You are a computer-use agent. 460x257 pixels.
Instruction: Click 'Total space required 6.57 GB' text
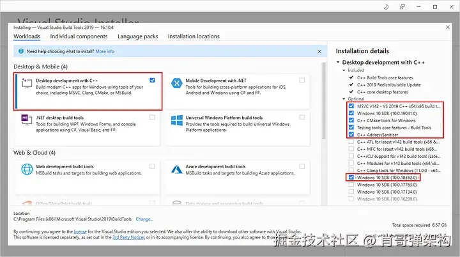(419, 225)
